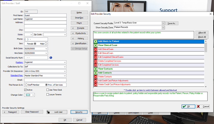Open the Zip Code dropdown
The image size is (214, 124).
pyautogui.click(x=65, y=35)
